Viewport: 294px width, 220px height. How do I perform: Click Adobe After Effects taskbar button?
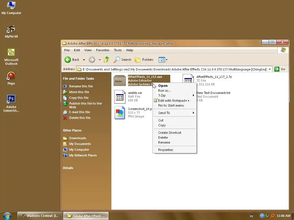[x=86, y=216]
